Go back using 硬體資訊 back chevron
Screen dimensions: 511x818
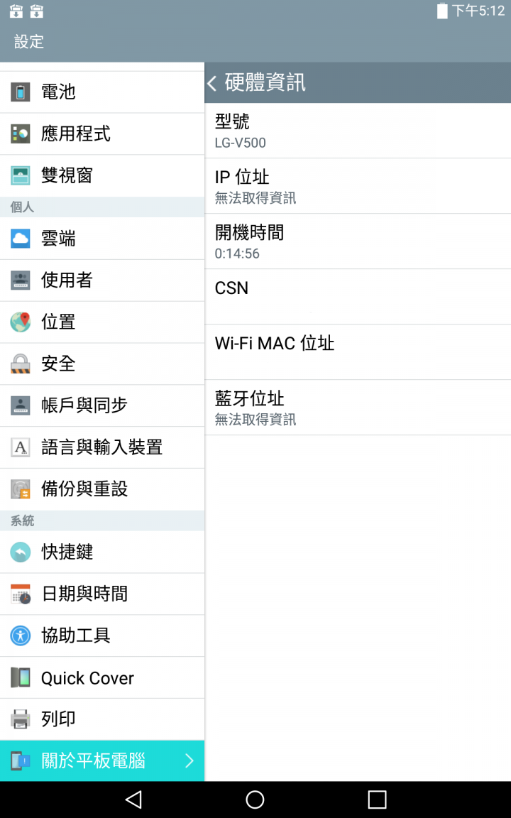click(211, 83)
